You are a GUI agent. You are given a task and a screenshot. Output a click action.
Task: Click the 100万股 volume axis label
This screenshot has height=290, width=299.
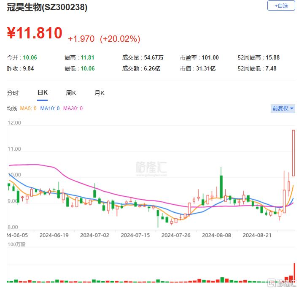pyautogui.click(x=16, y=244)
